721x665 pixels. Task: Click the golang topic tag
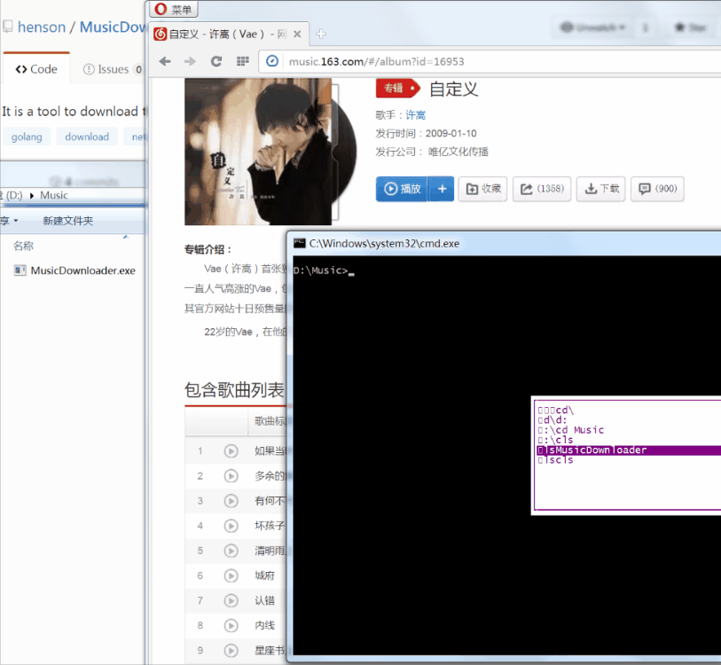point(27,137)
